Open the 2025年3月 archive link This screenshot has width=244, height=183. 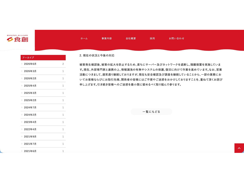(43, 93)
